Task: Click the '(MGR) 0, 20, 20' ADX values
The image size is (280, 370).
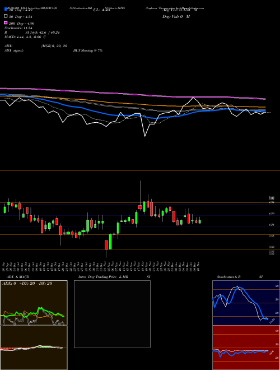Action: 54,46
